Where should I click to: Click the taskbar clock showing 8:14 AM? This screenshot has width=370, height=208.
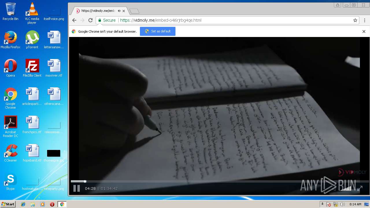pyautogui.click(x=355, y=204)
